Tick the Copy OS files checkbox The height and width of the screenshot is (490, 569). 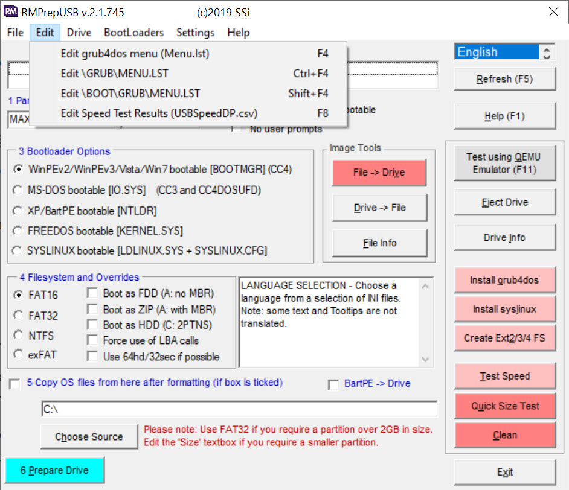pos(14,384)
